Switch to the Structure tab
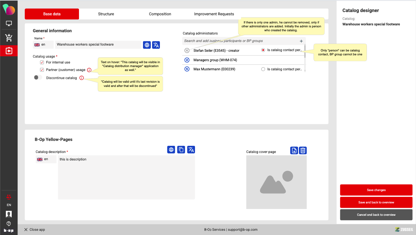The image size is (416, 235). tap(106, 14)
